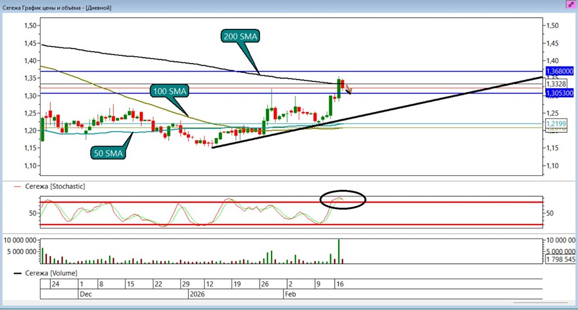The width and height of the screenshot is (578, 310).
Task: Click the 1,45 value on left price axis
Action: pos(30,43)
